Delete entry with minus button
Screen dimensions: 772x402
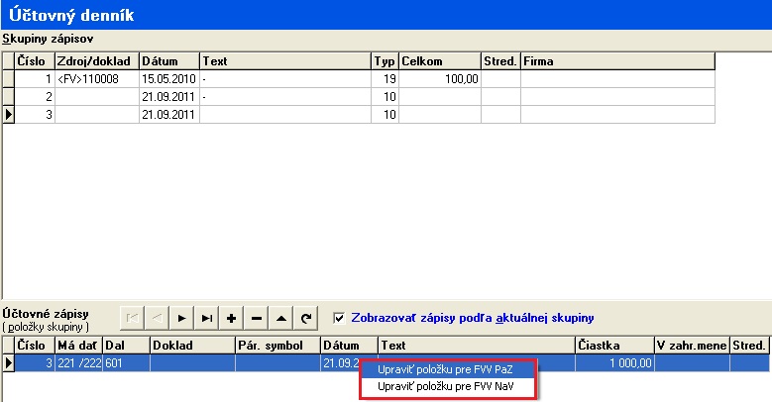257,318
